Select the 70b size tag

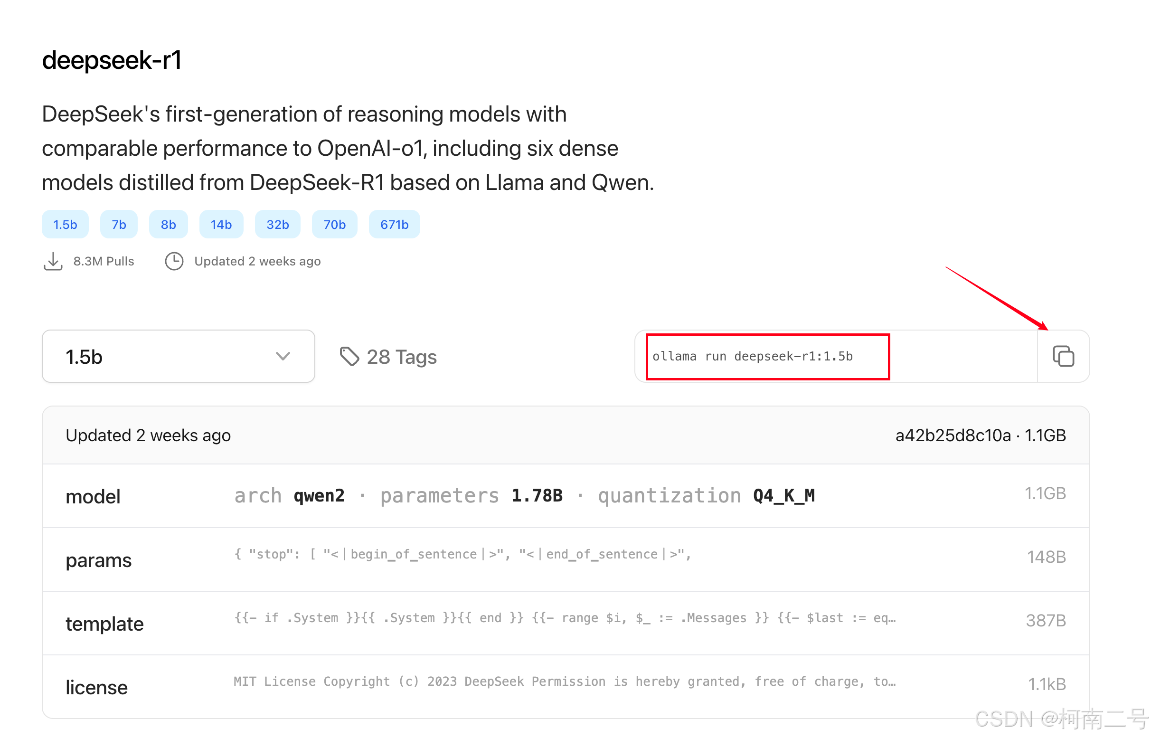click(x=334, y=225)
